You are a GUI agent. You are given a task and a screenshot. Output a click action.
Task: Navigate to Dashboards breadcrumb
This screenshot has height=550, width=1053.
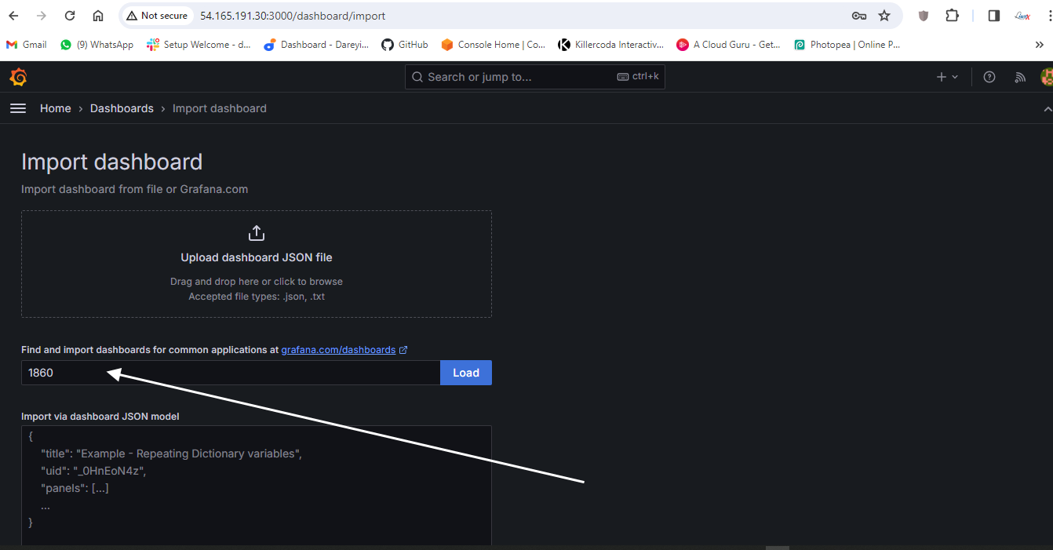(122, 108)
